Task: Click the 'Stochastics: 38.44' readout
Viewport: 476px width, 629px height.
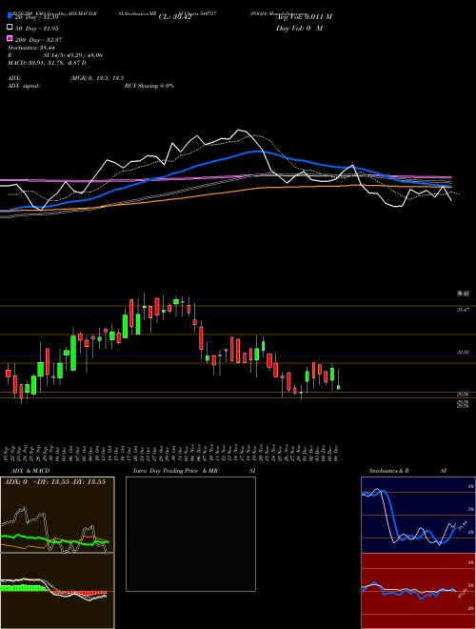Action: (x=30, y=48)
